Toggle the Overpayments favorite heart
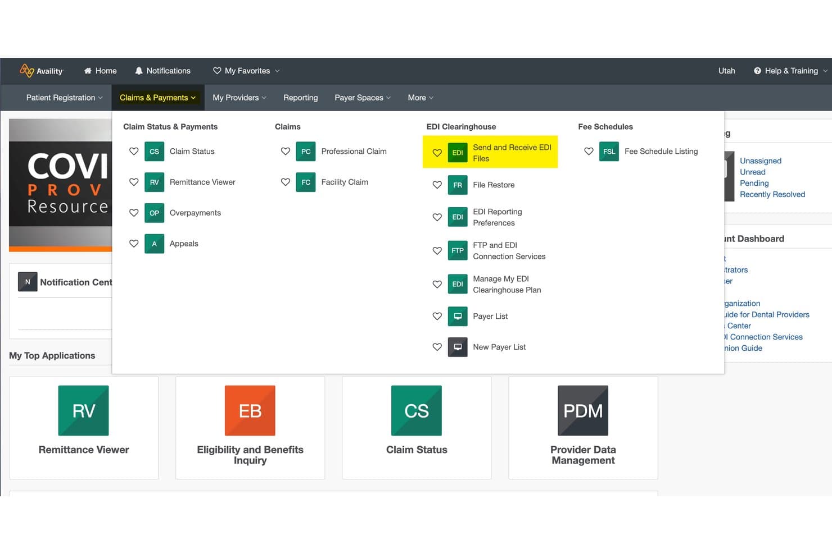The width and height of the screenshot is (832, 554). coord(134,213)
